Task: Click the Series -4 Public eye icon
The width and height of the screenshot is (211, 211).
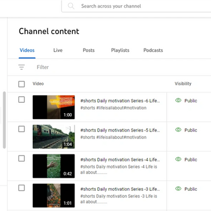Action: coord(178,159)
